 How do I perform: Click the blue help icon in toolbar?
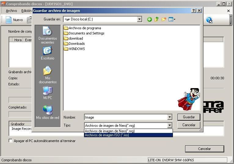pos(209,20)
